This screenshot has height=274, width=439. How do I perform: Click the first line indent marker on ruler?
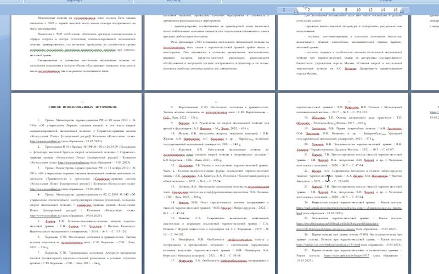pos(305,7)
